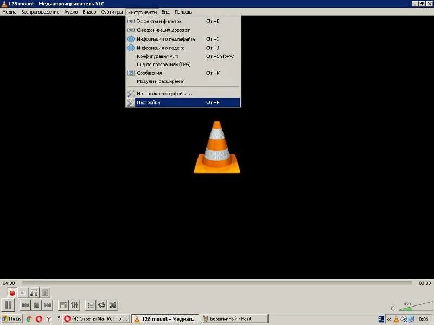
Task: Launch Chrome from quick launch
Action: [29, 319]
